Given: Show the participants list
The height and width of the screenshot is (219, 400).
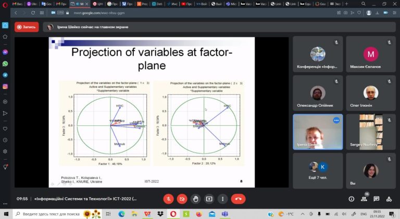Looking at the screenshot, I should click(x=364, y=199).
